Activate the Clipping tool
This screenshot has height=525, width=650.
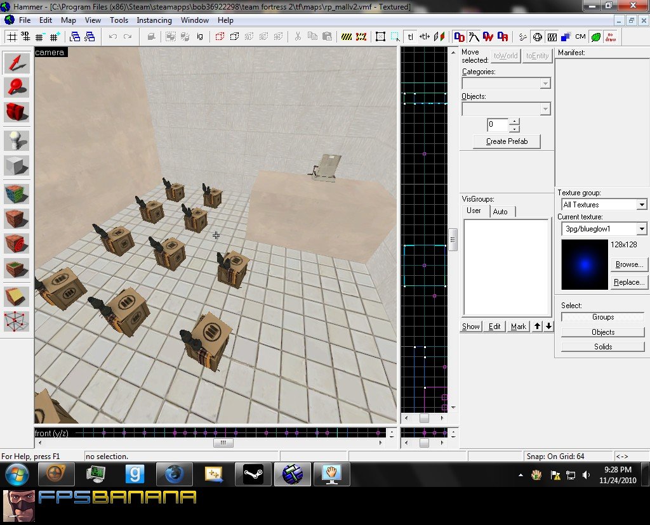point(17,297)
